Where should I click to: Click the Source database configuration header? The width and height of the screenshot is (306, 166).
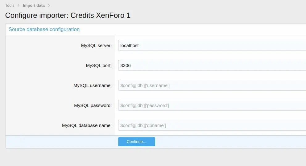44,30
